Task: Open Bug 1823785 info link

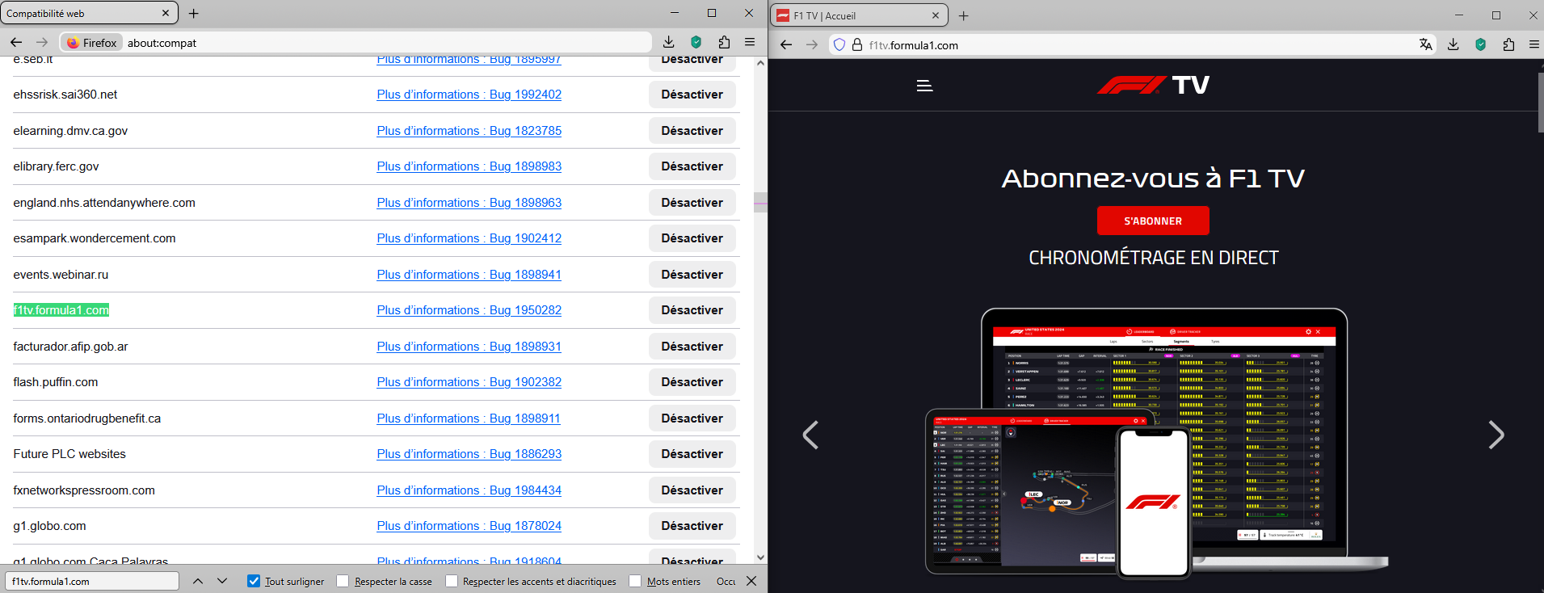Action: (469, 131)
